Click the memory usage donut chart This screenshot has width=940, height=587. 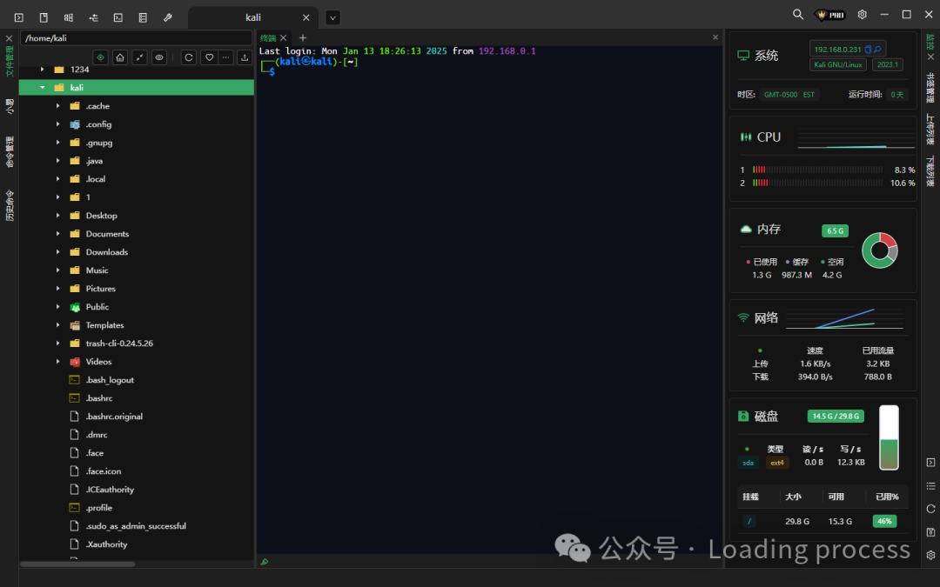879,250
